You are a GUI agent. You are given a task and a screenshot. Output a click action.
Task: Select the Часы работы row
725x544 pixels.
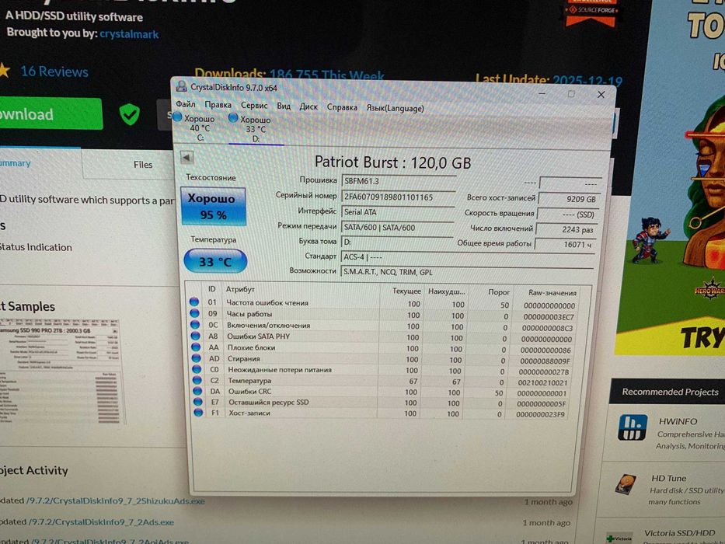[383, 315]
